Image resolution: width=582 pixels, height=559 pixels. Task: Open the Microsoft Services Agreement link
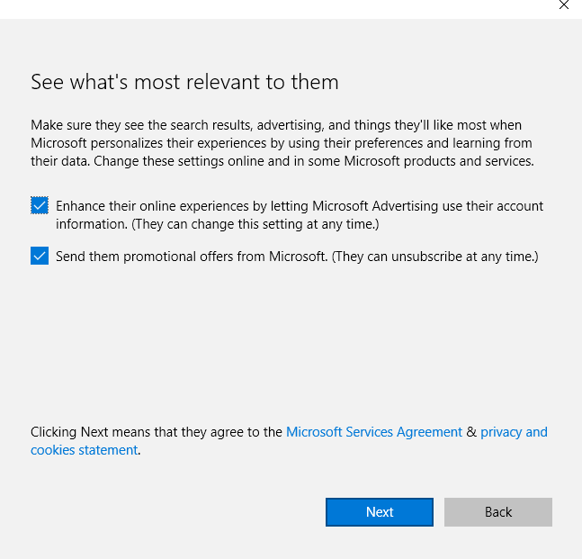tap(373, 432)
